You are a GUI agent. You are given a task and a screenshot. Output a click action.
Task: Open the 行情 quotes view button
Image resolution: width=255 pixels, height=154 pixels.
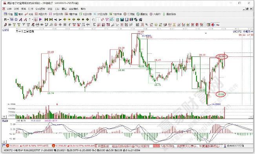[8, 14]
